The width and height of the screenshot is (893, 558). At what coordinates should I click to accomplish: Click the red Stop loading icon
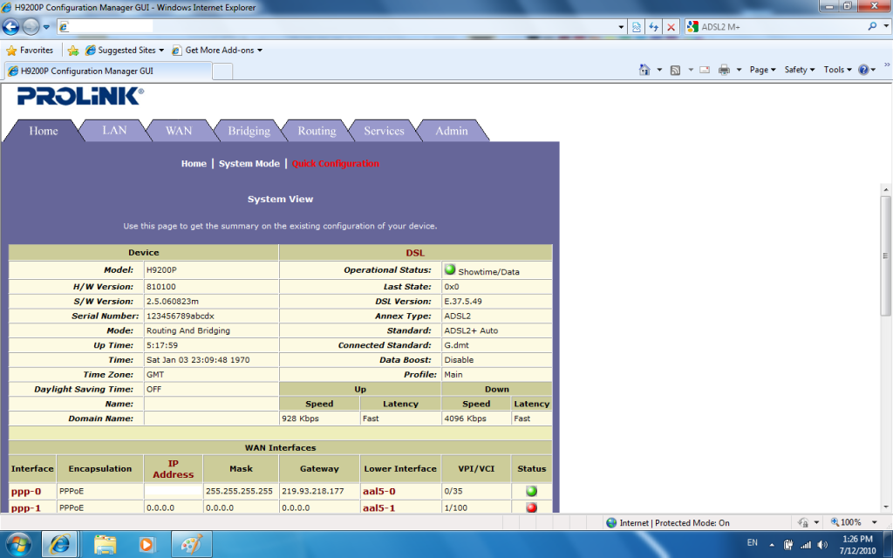click(671, 27)
